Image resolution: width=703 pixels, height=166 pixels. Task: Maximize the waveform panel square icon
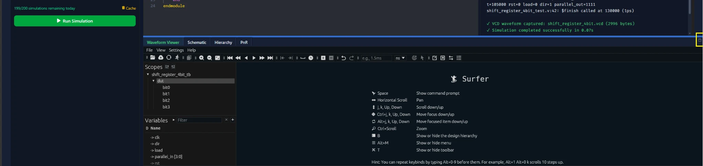point(700,40)
